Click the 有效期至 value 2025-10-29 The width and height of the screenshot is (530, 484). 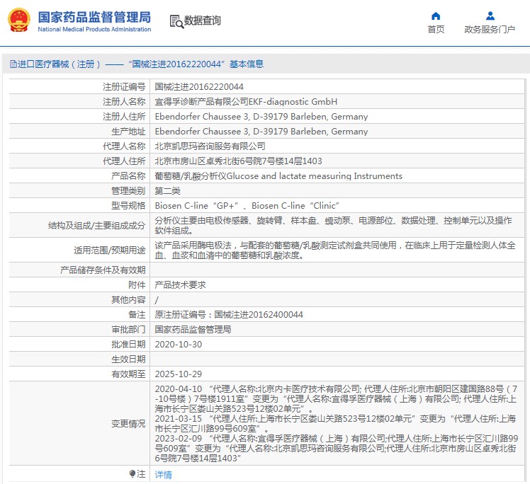(179, 374)
